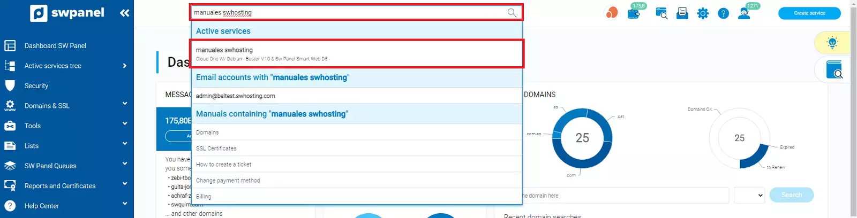Select Security in the sidebar
This screenshot has height=218, width=857.
pos(36,86)
